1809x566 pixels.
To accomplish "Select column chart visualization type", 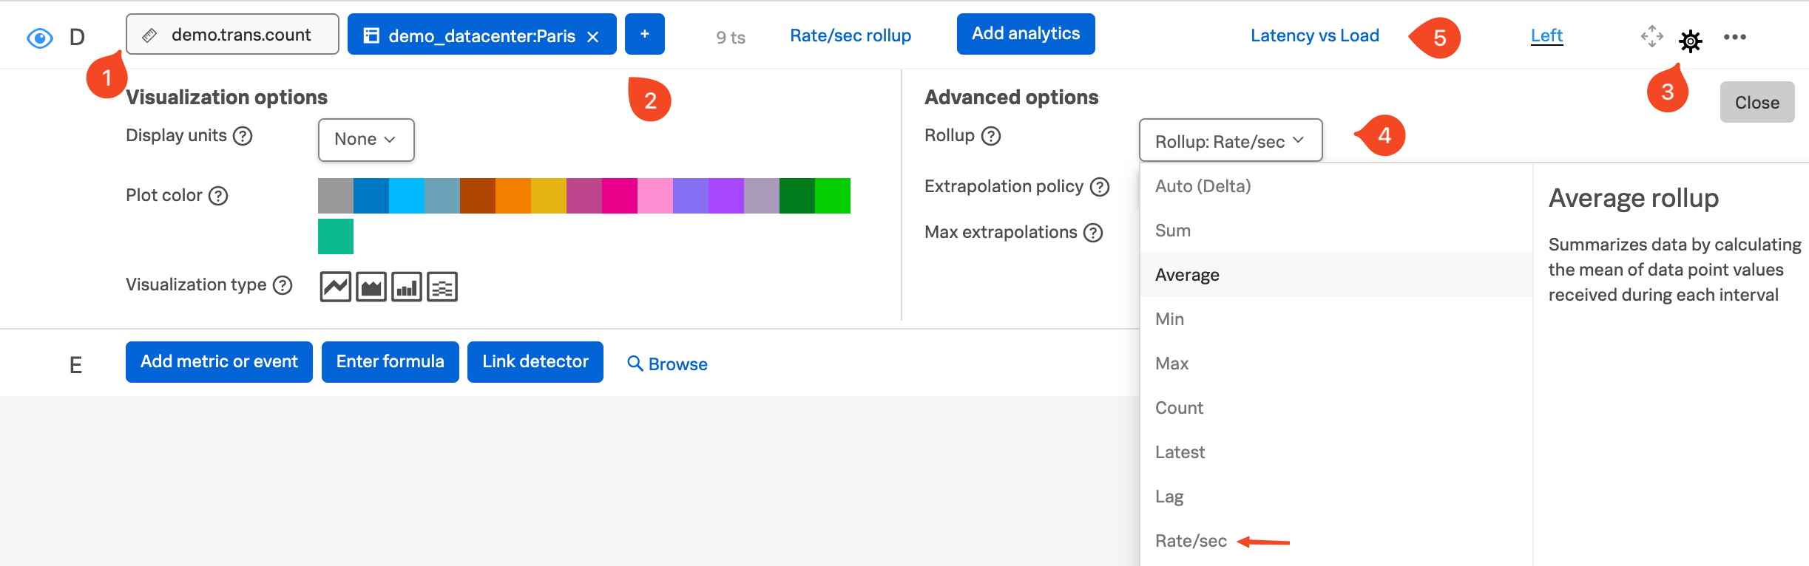I will click(x=406, y=287).
